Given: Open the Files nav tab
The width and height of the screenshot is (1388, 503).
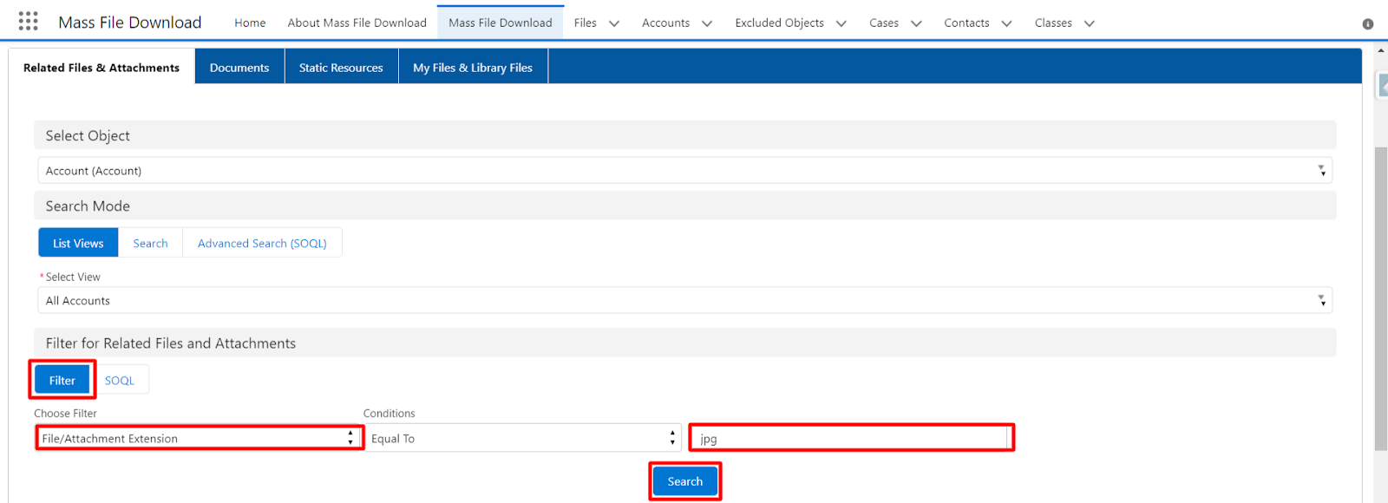Looking at the screenshot, I should tap(586, 23).
